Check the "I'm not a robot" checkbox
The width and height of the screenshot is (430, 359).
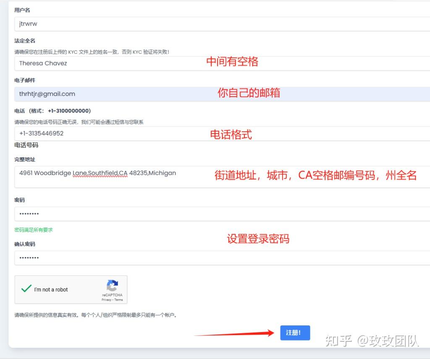coord(26,288)
